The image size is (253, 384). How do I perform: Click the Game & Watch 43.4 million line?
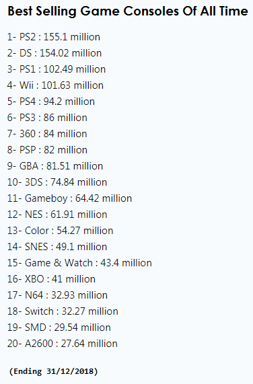pyautogui.click(x=79, y=263)
